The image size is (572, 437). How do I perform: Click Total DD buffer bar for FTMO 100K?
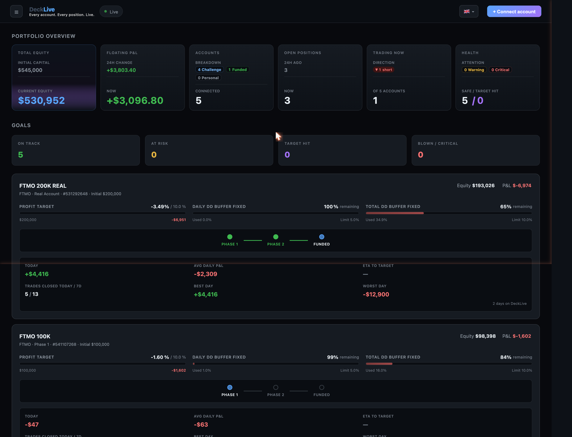[449, 364]
